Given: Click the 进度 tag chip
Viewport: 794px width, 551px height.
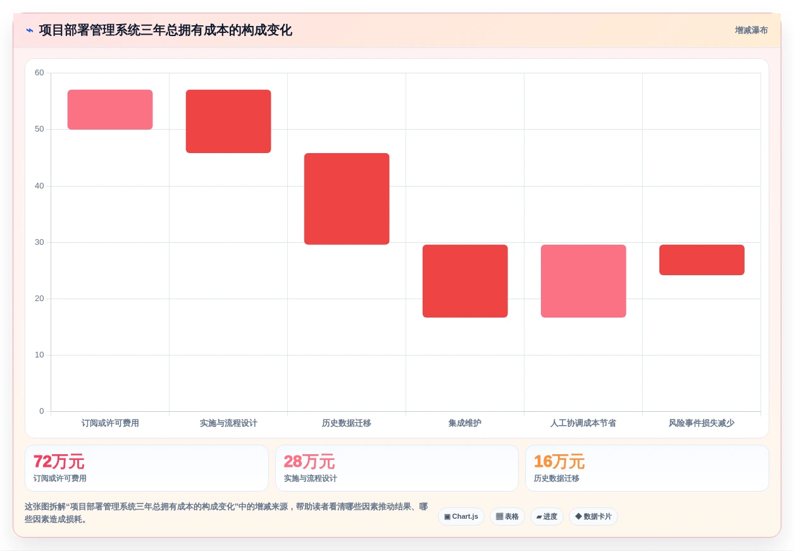Looking at the screenshot, I should (x=547, y=516).
